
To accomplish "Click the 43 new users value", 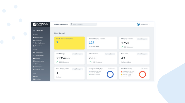I will click(123, 58).
